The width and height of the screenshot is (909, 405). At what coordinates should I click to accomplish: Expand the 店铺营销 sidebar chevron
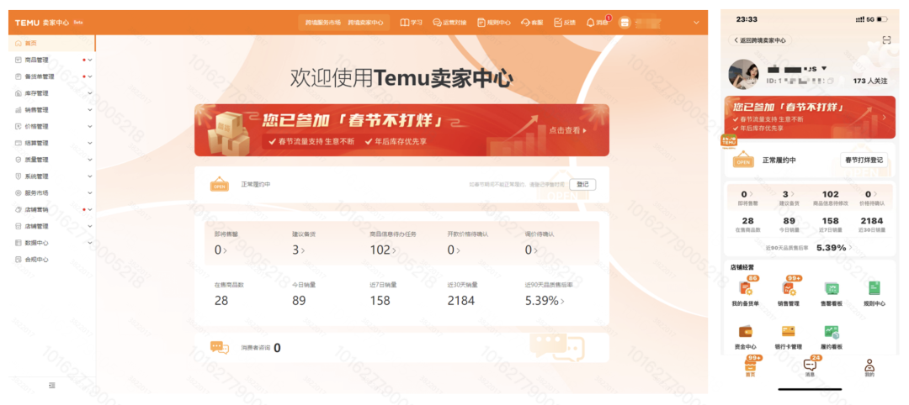coord(90,209)
